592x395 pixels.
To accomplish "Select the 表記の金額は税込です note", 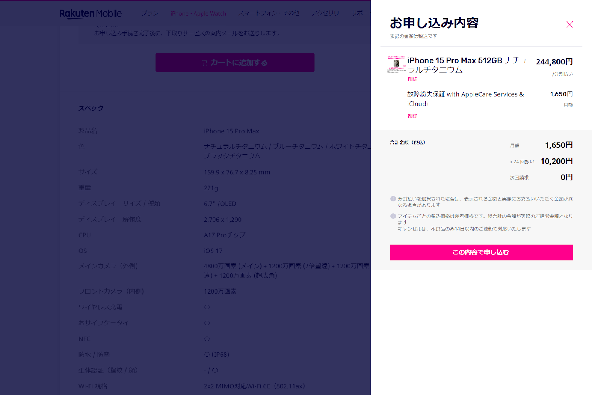I will tap(413, 36).
